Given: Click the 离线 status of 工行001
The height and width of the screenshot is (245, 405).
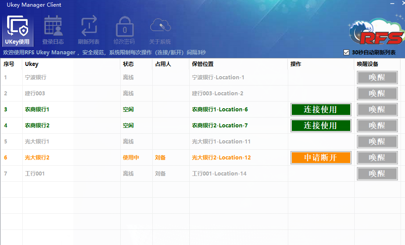Looking at the screenshot, I should click(128, 173).
